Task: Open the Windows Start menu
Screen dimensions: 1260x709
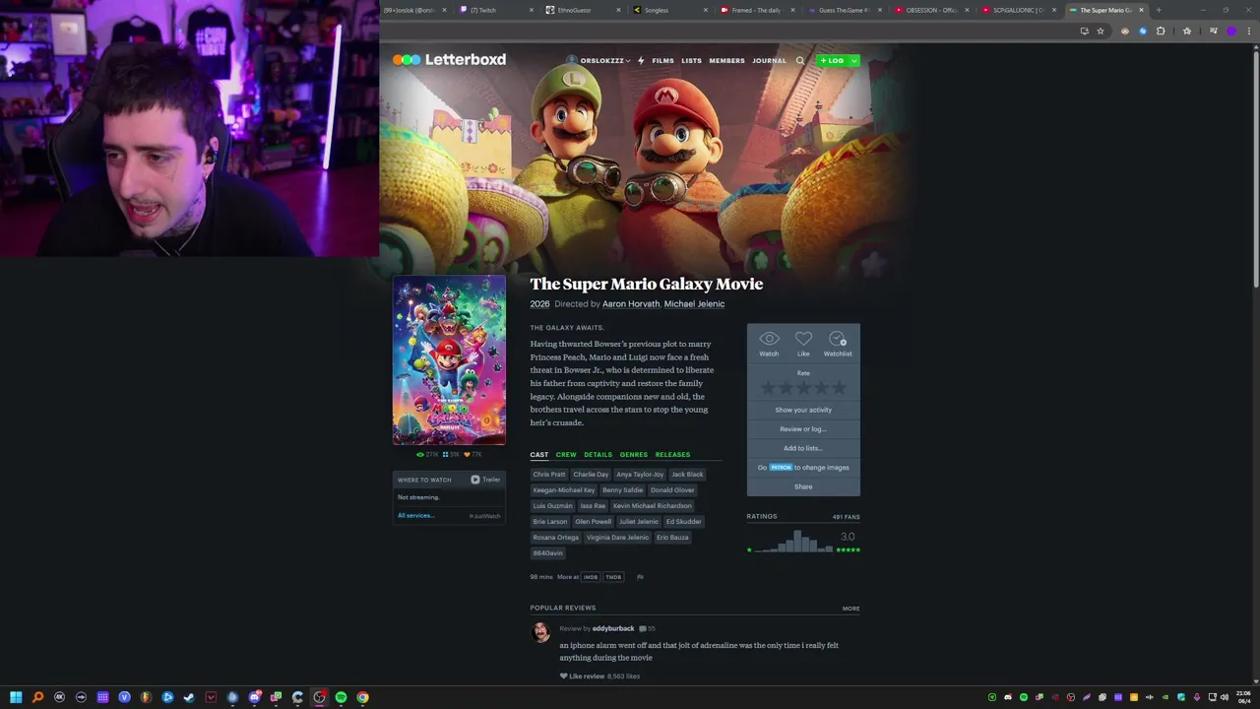Action: [16, 697]
